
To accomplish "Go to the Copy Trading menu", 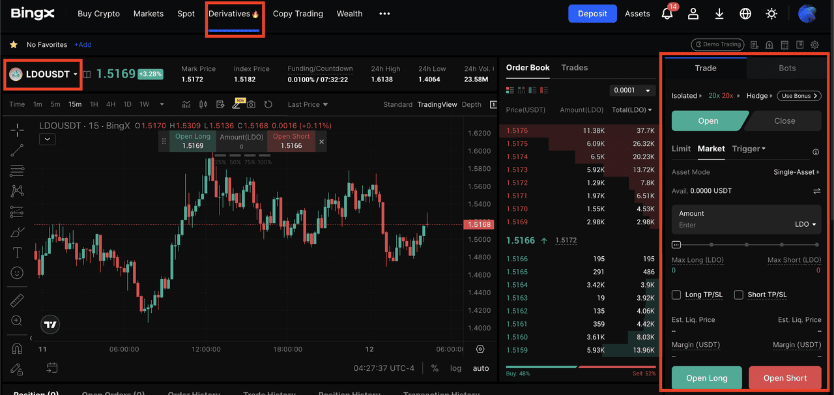I will [298, 14].
